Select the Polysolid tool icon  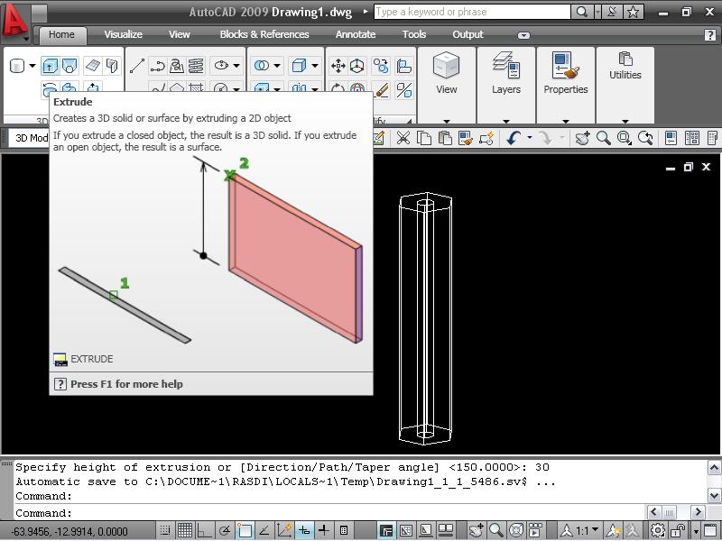pyautogui.click(x=112, y=66)
